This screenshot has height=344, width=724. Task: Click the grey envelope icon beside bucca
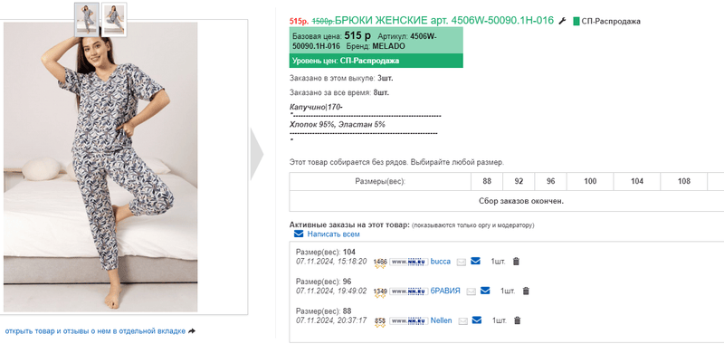[x=462, y=263]
